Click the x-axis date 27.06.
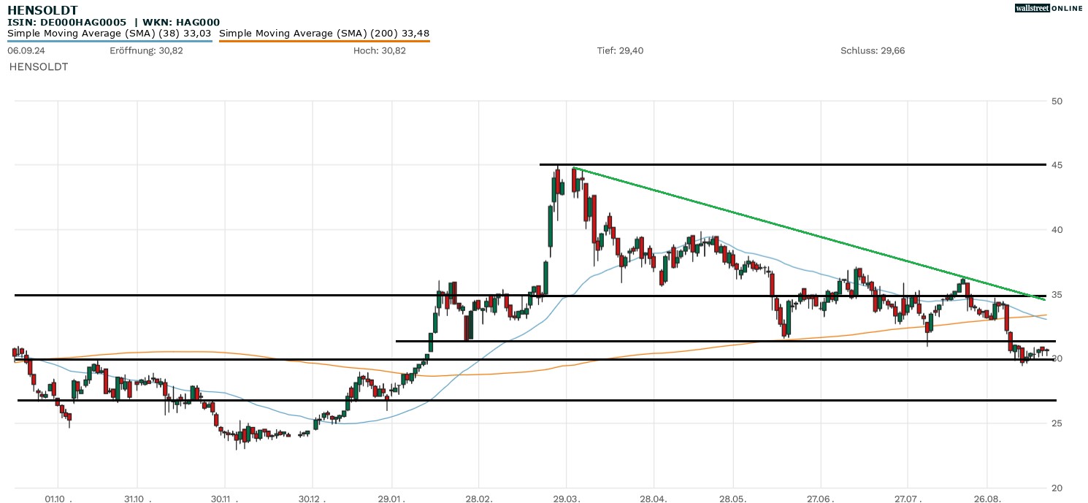The width and height of the screenshot is (1088, 503). click(821, 498)
